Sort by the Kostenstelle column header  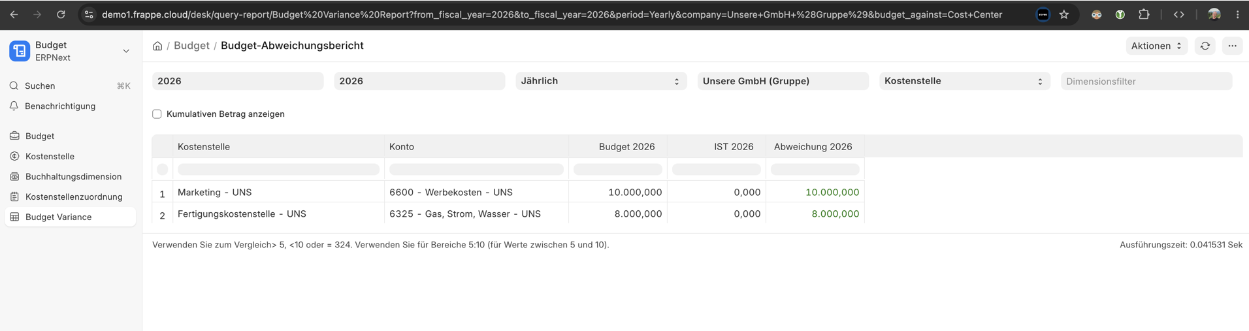tap(278, 147)
